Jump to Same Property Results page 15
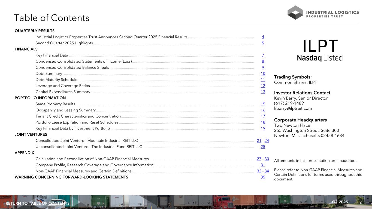The image size is (372, 209). click(263, 104)
